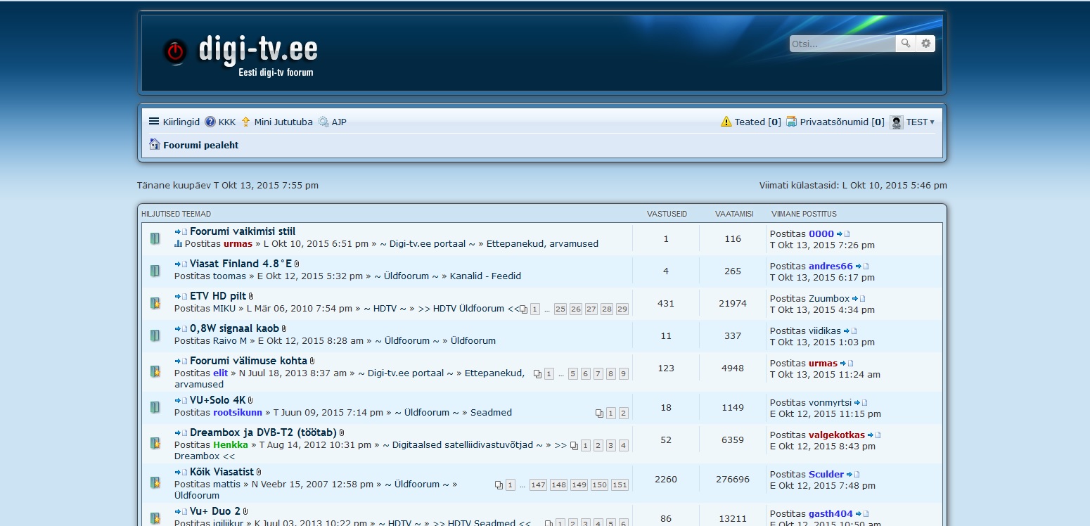Click the Teated warning triangle icon
This screenshot has width=1090, height=526.
pyautogui.click(x=726, y=122)
